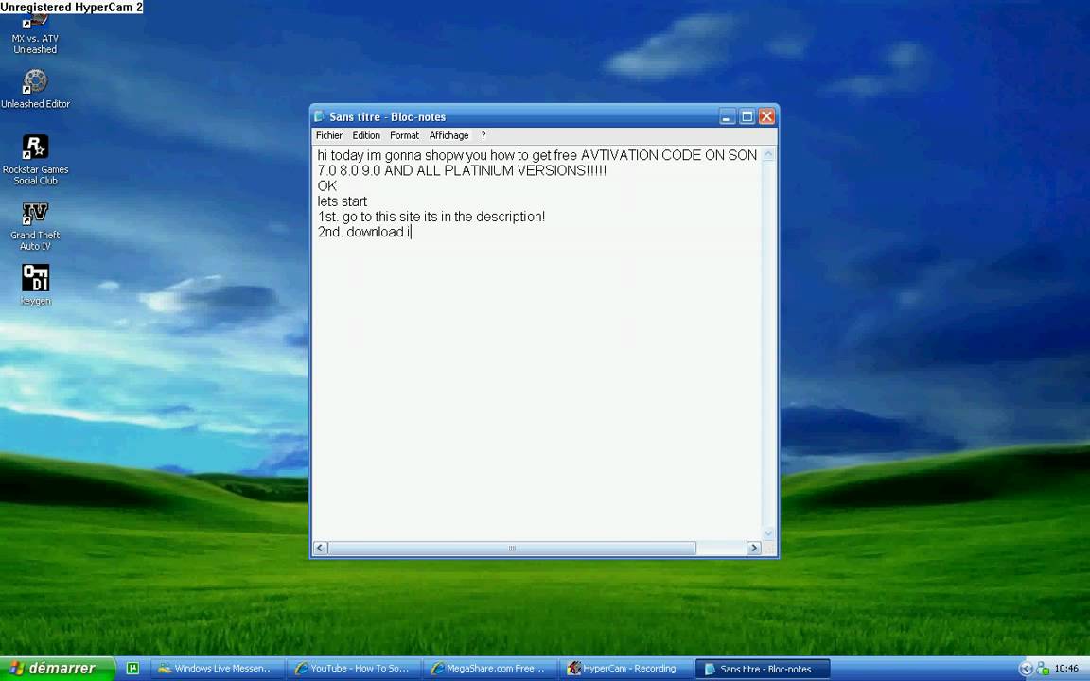The height and width of the screenshot is (681, 1090).
Task: Click the vertical scrollbar down arrow
Action: coord(768,533)
